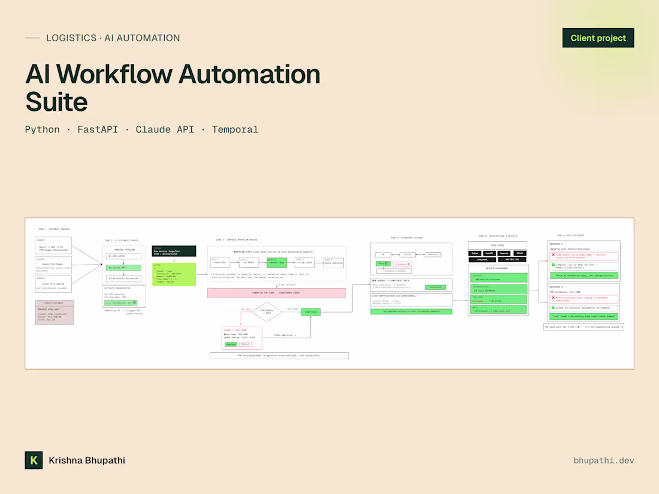The height and width of the screenshot is (494, 659).
Task: Click the Step 5 Route Approval box
Action: (x=333, y=262)
